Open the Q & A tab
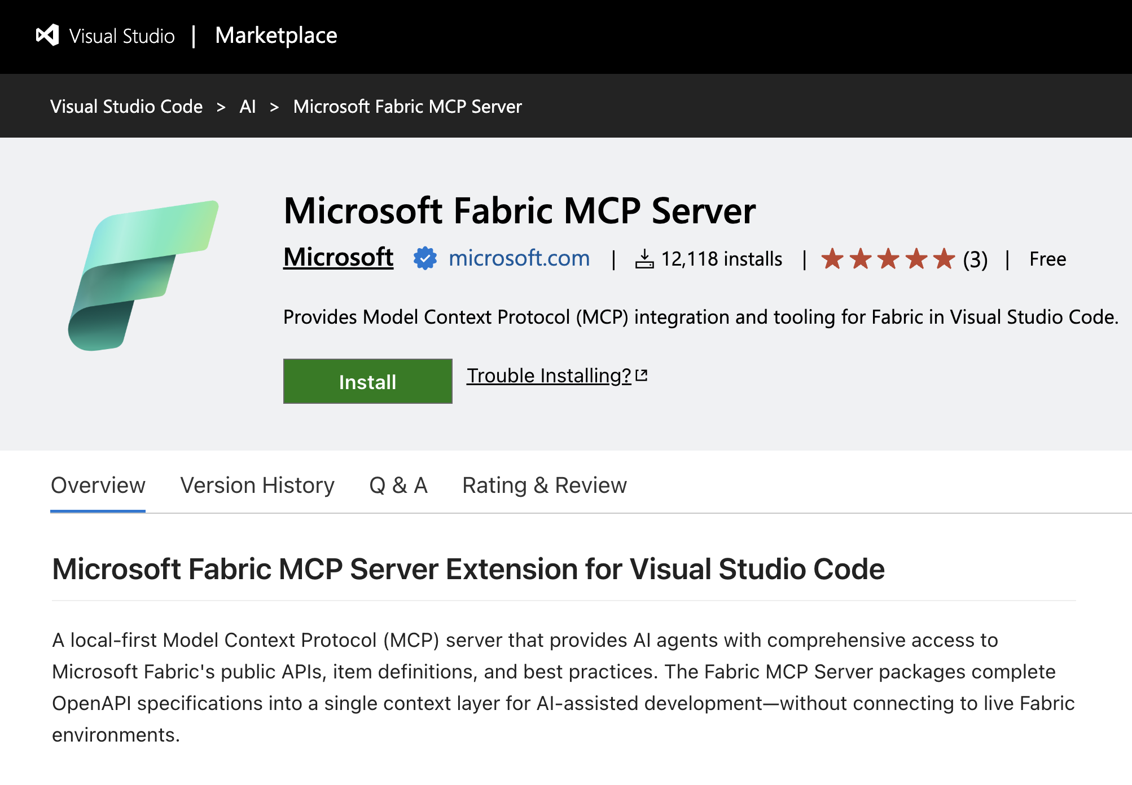The image size is (1132, 785). point(398,485)
